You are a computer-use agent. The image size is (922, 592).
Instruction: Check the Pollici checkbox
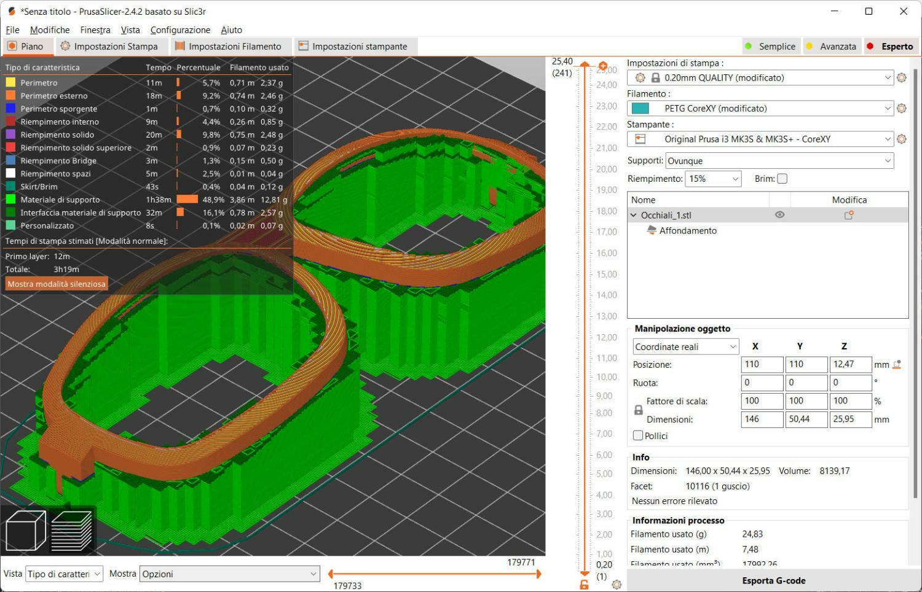click(638, 435)
